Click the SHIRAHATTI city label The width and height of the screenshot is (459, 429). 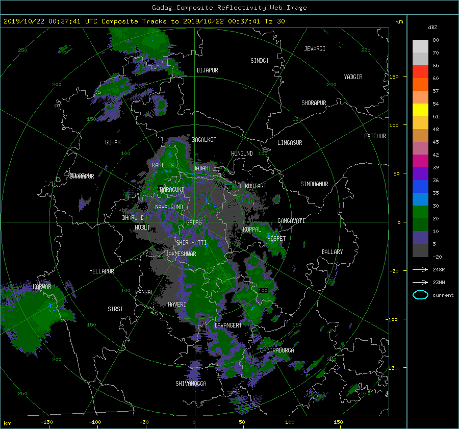tap(191, 242)
